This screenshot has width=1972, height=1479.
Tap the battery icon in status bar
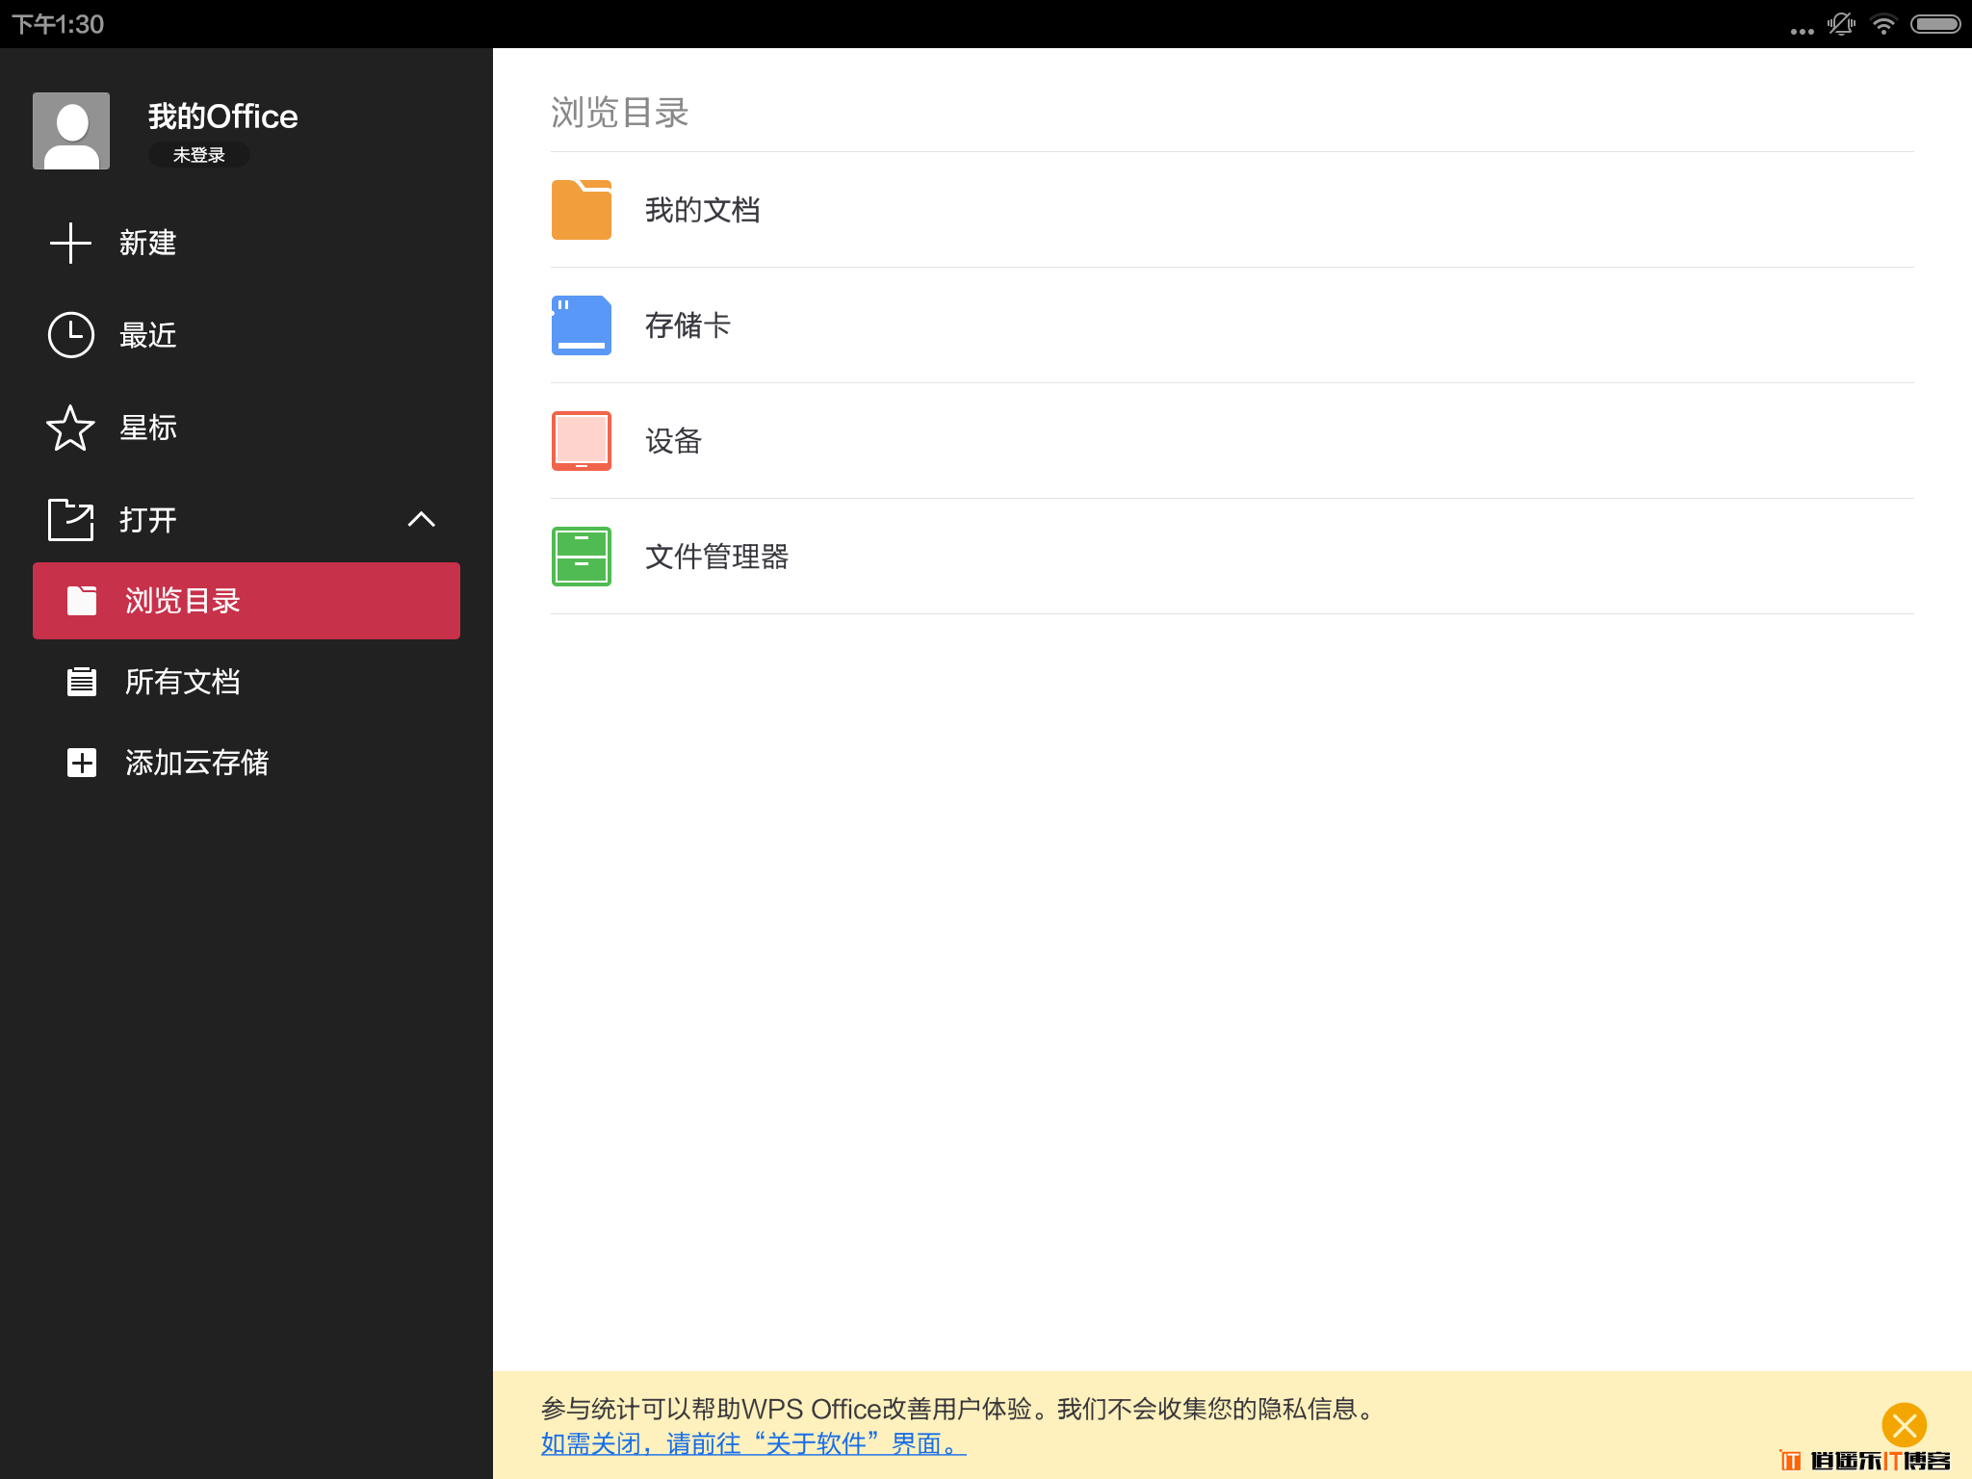click(x=1936, y=24)
